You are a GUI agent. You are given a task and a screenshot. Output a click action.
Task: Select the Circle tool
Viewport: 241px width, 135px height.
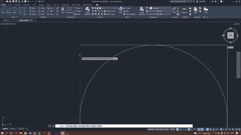tap(14, 10)
